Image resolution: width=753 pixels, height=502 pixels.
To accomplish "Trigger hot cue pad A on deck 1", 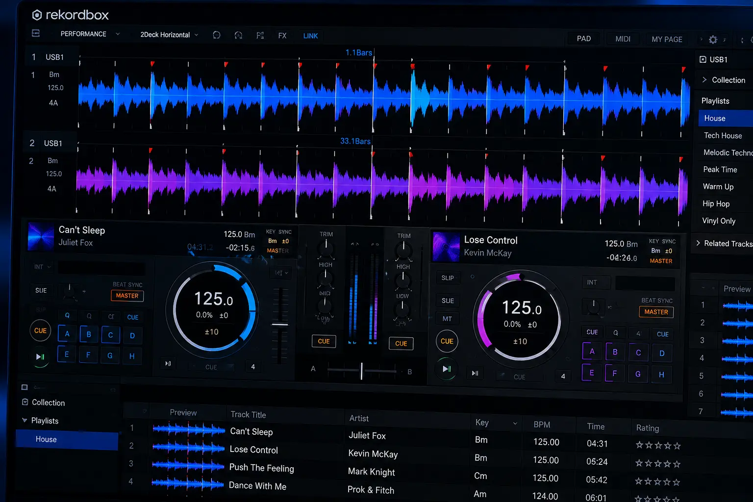I will pos(67,334).
